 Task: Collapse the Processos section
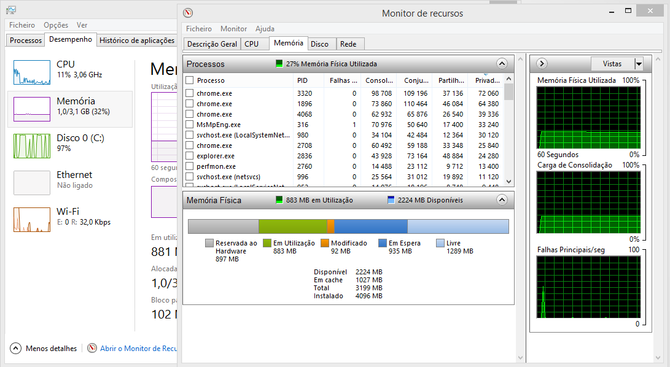(502, 64)
